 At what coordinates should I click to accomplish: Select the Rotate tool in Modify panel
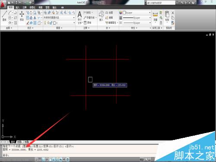pos(31,13)
